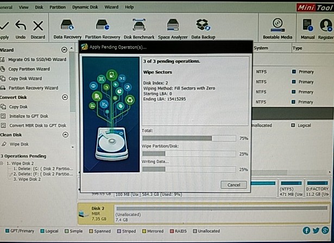Select Migrate OS to SSD/HD Wizard

pos(37,59)
